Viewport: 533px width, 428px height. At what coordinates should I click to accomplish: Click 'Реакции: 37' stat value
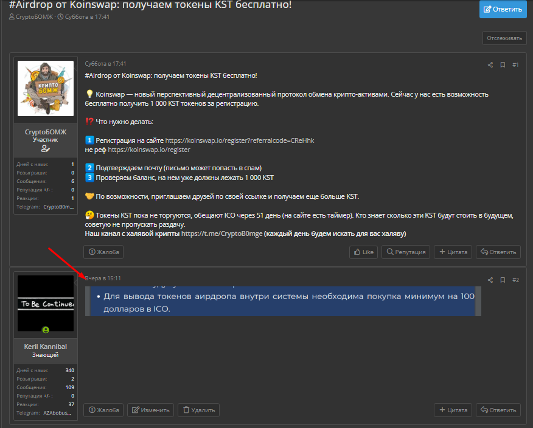coord(71,404)
